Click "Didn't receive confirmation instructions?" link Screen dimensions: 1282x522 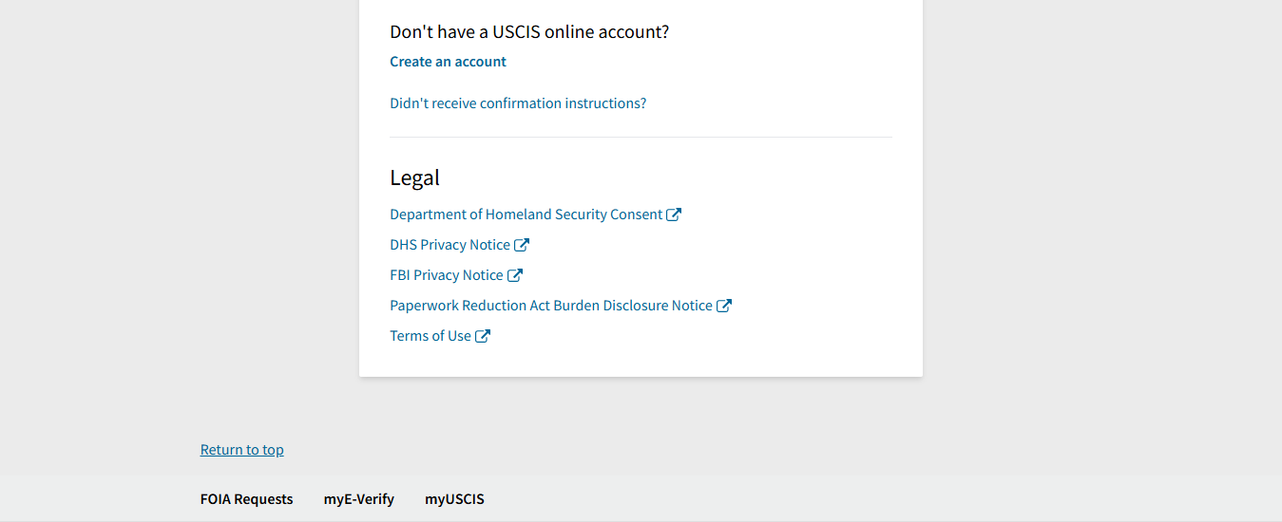[x=518, y=103]
